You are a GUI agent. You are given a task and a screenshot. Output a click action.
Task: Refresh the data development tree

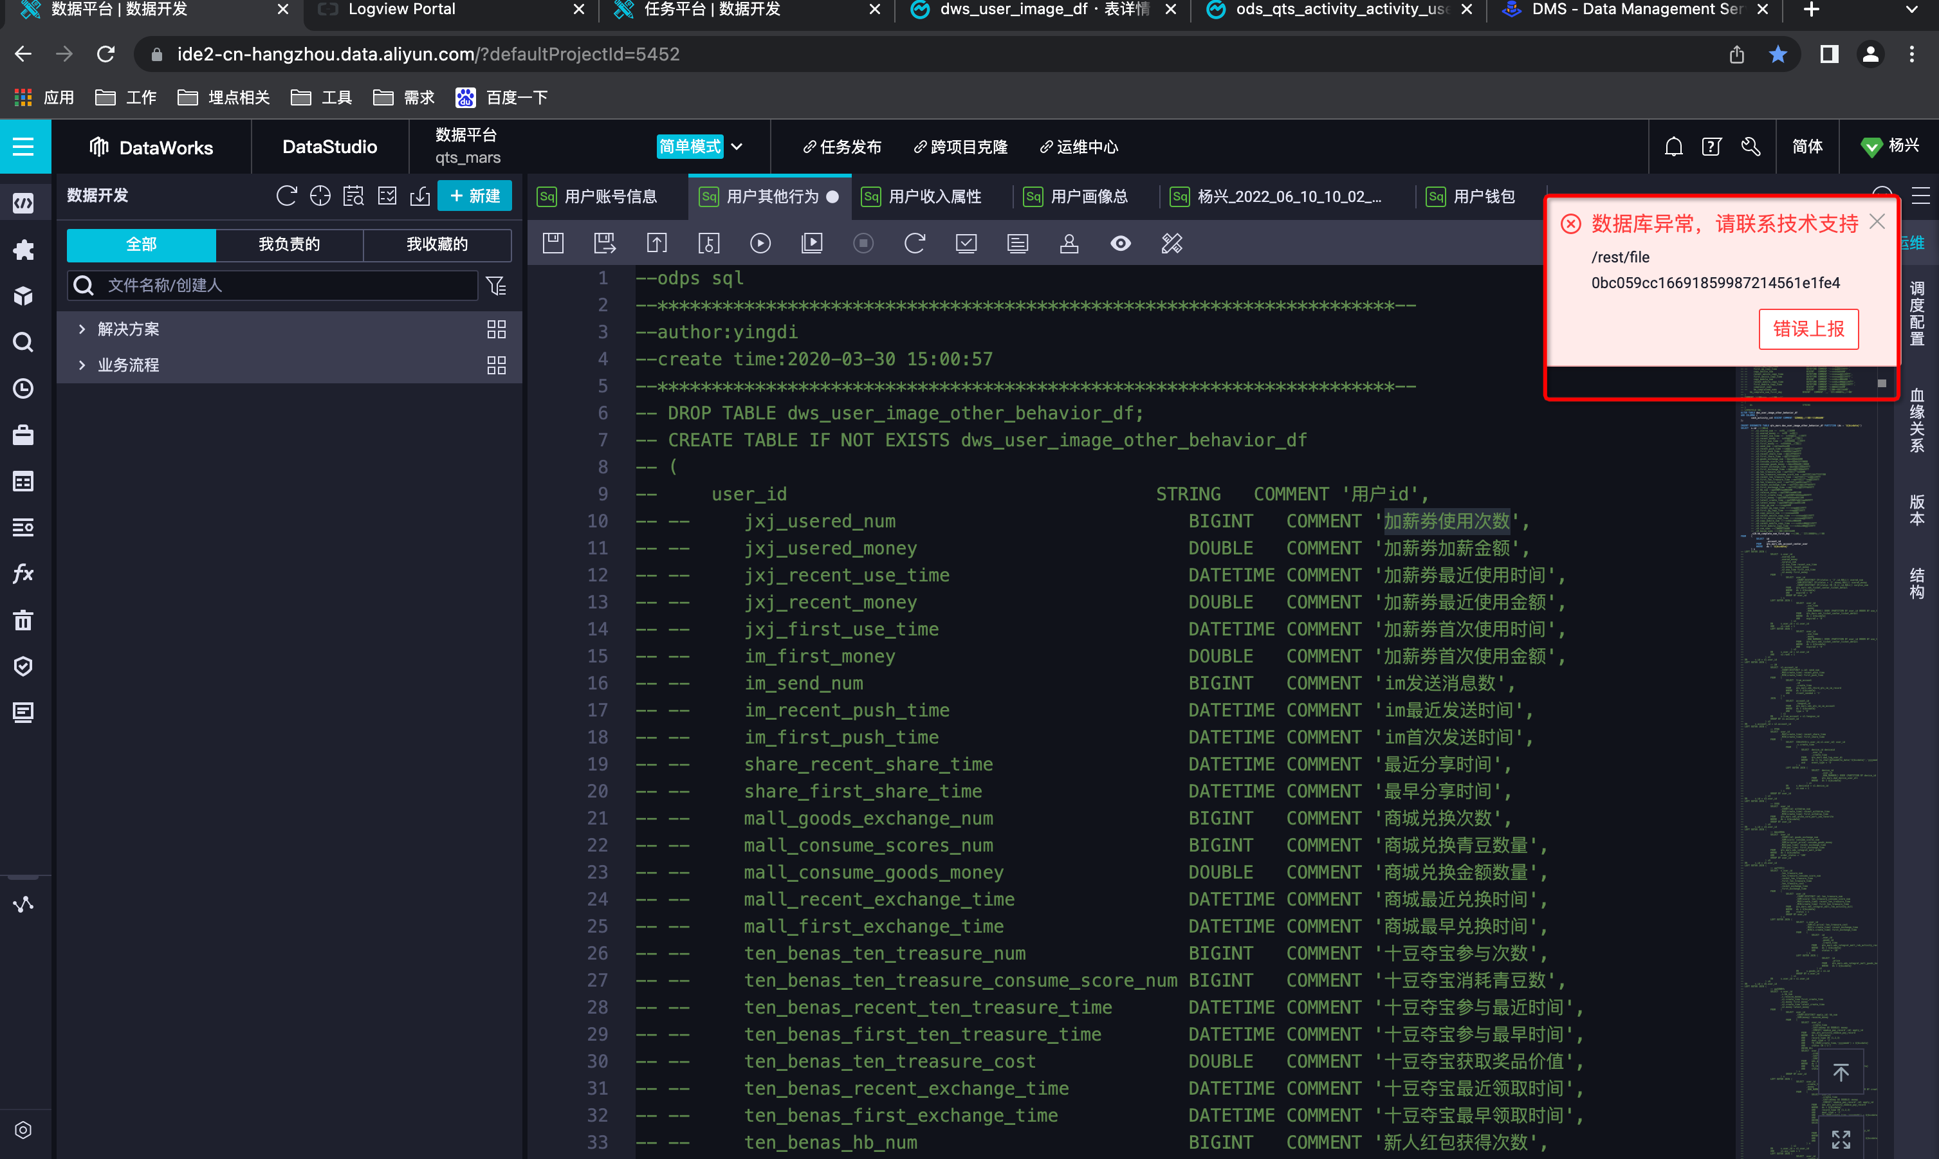tap(287, 196)
